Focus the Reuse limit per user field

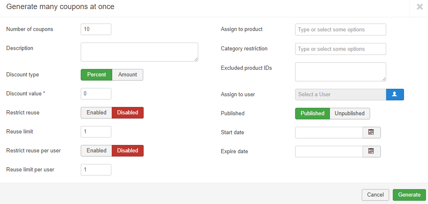click(x=96, y=170)
